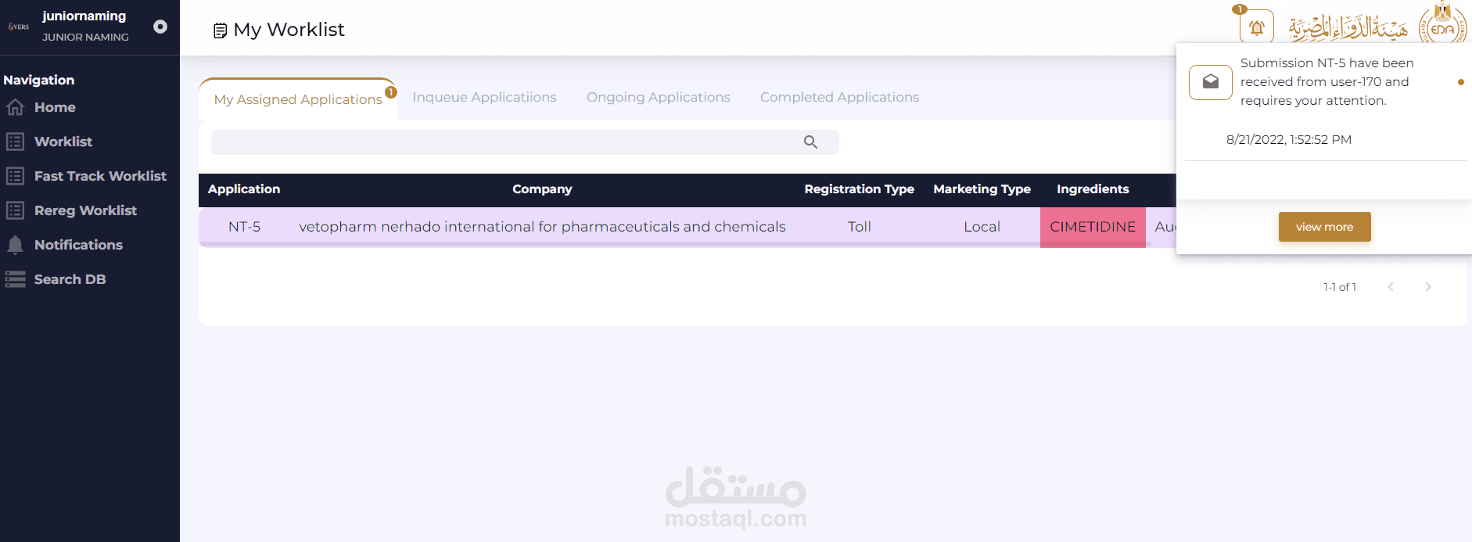Click the My Worklist page title
1472x542 pixels.
[x=289, y=30]
